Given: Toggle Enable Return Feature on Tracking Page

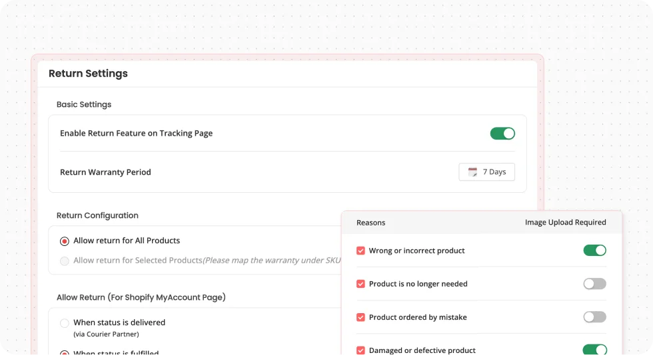Looking at the screenshot, I should [x=502, y=134].
